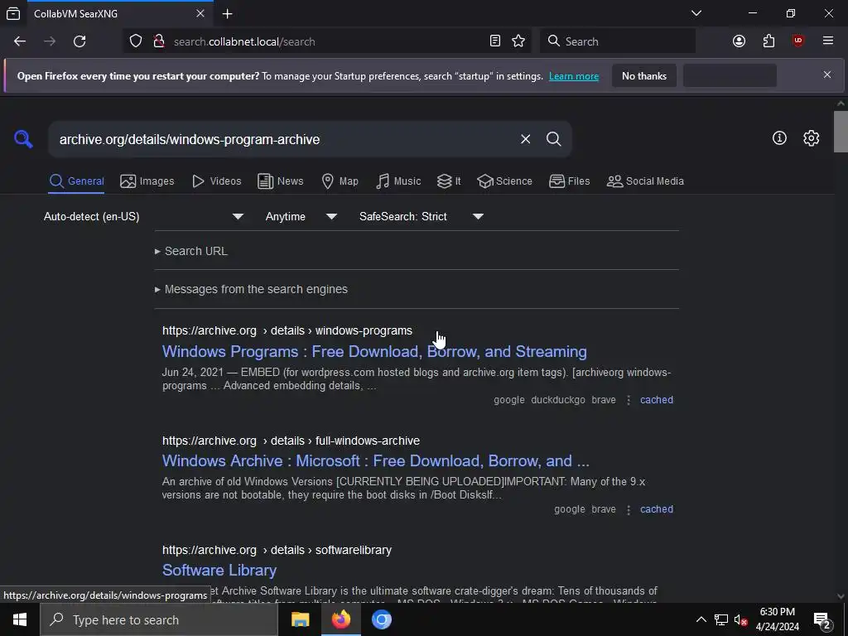Open options dots for Windows Programs result
Screen dimensions: 848x636
pos(629,400)
